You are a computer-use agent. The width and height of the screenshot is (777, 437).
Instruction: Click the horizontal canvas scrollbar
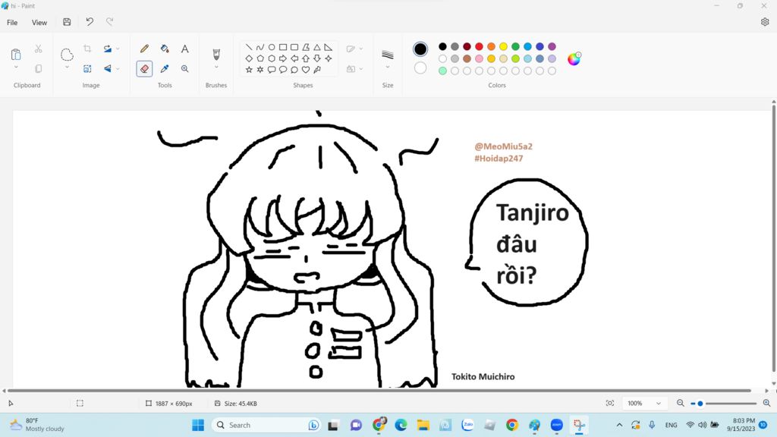click(379, 391)
